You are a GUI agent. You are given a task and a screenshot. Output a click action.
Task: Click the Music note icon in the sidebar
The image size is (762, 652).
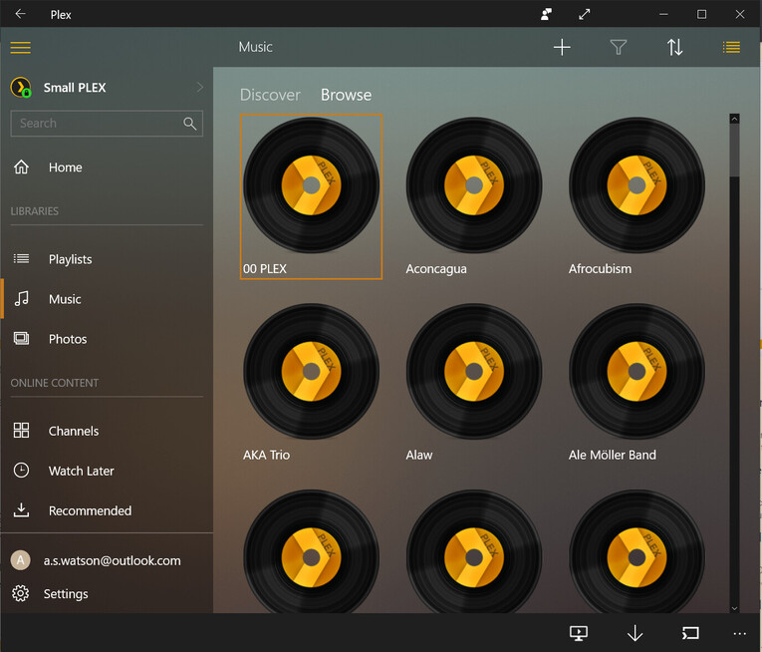tap(21, 298)
